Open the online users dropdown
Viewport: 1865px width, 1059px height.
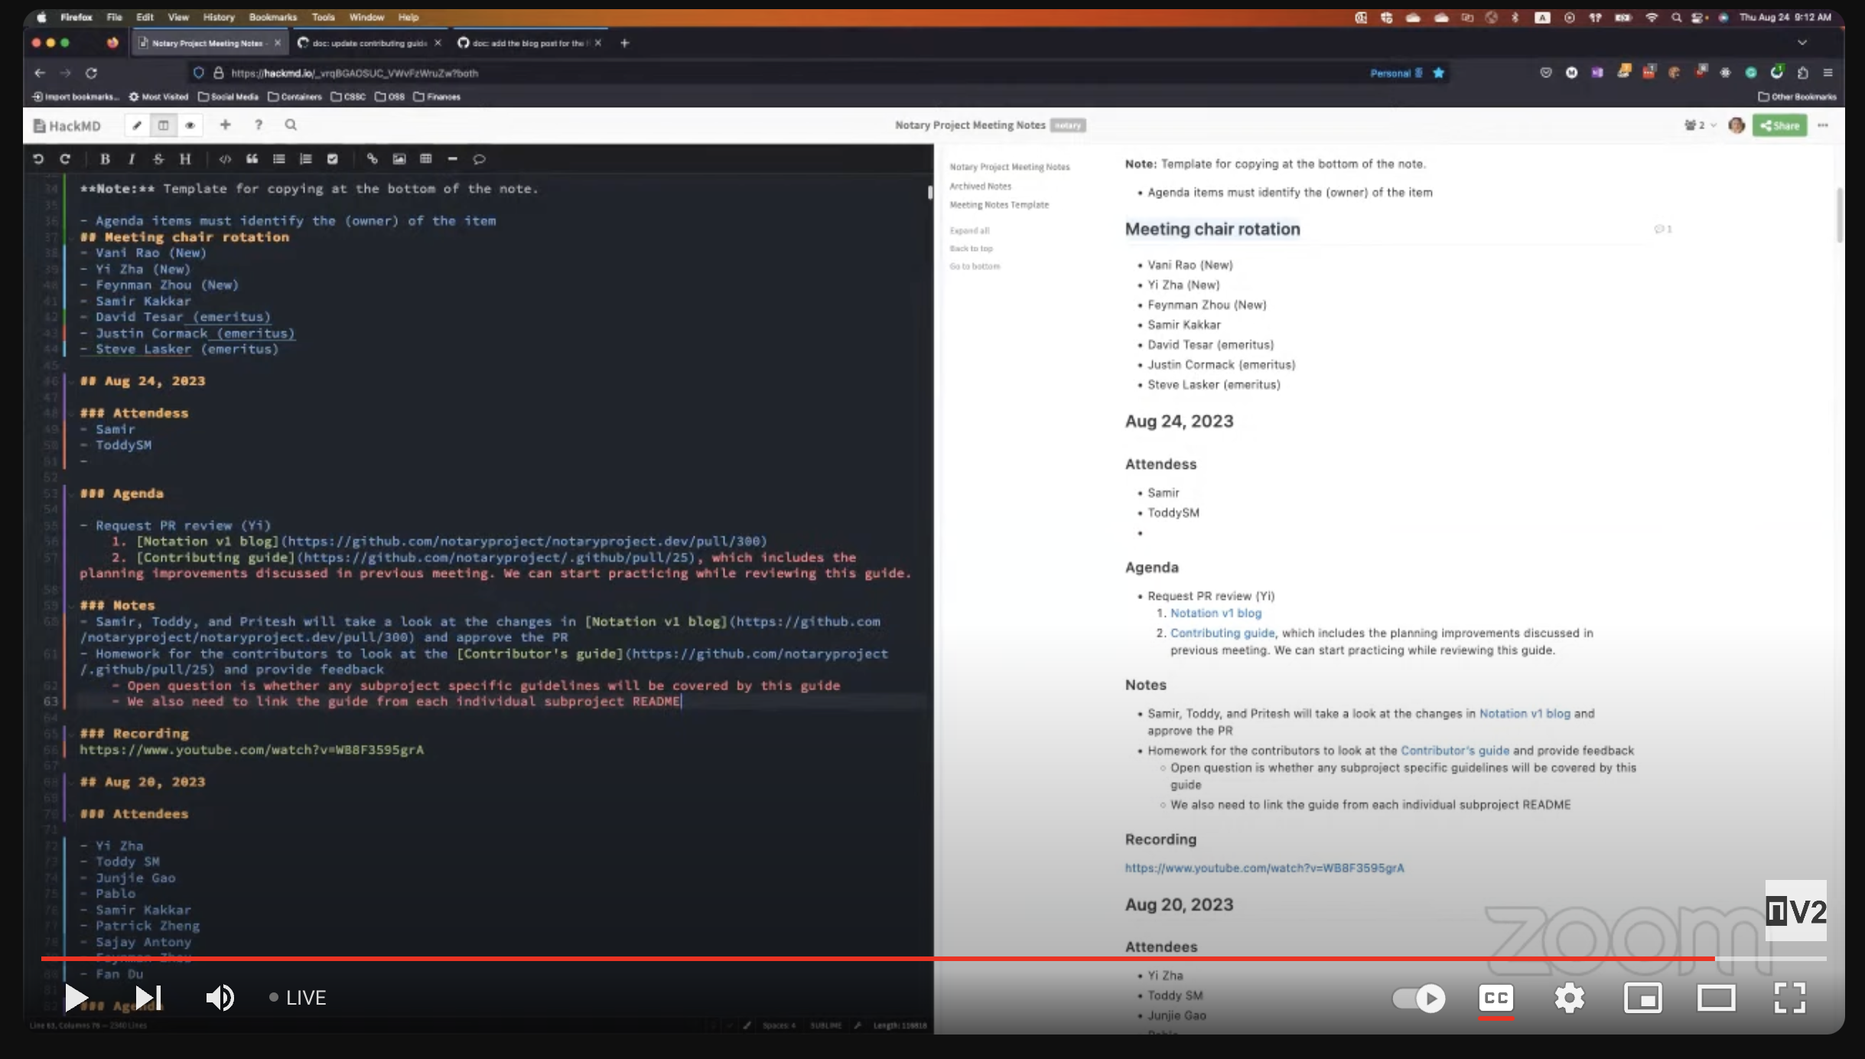click(1700, 125)
